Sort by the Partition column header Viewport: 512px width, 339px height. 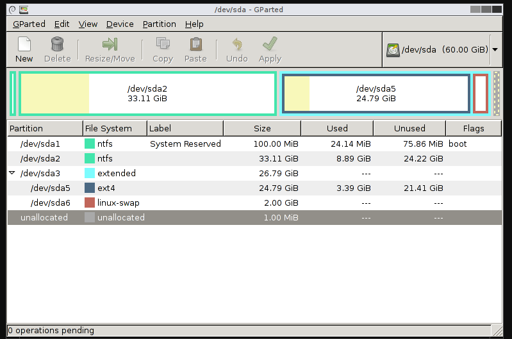[x=45, y=128]
